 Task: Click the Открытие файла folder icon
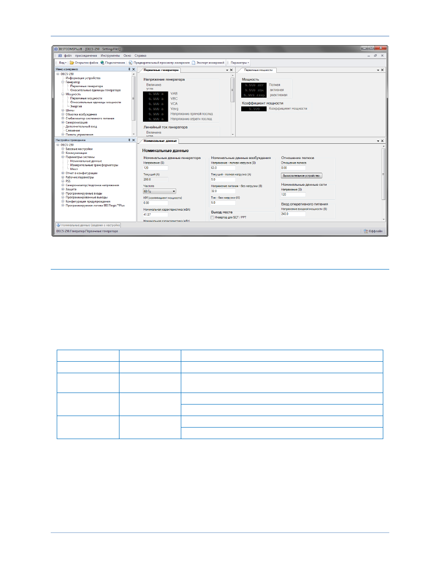click(x=72, y=63)
